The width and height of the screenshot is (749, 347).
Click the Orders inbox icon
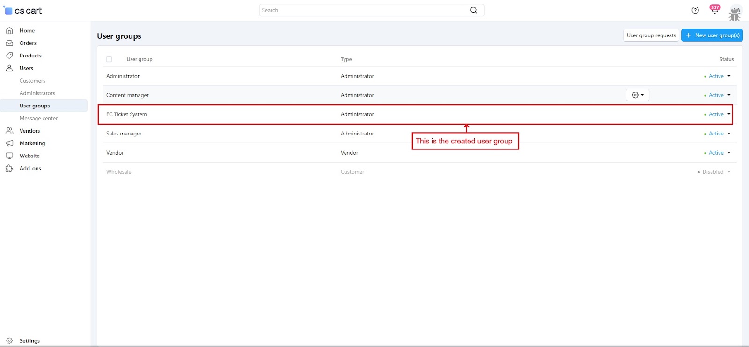(9, 43)
